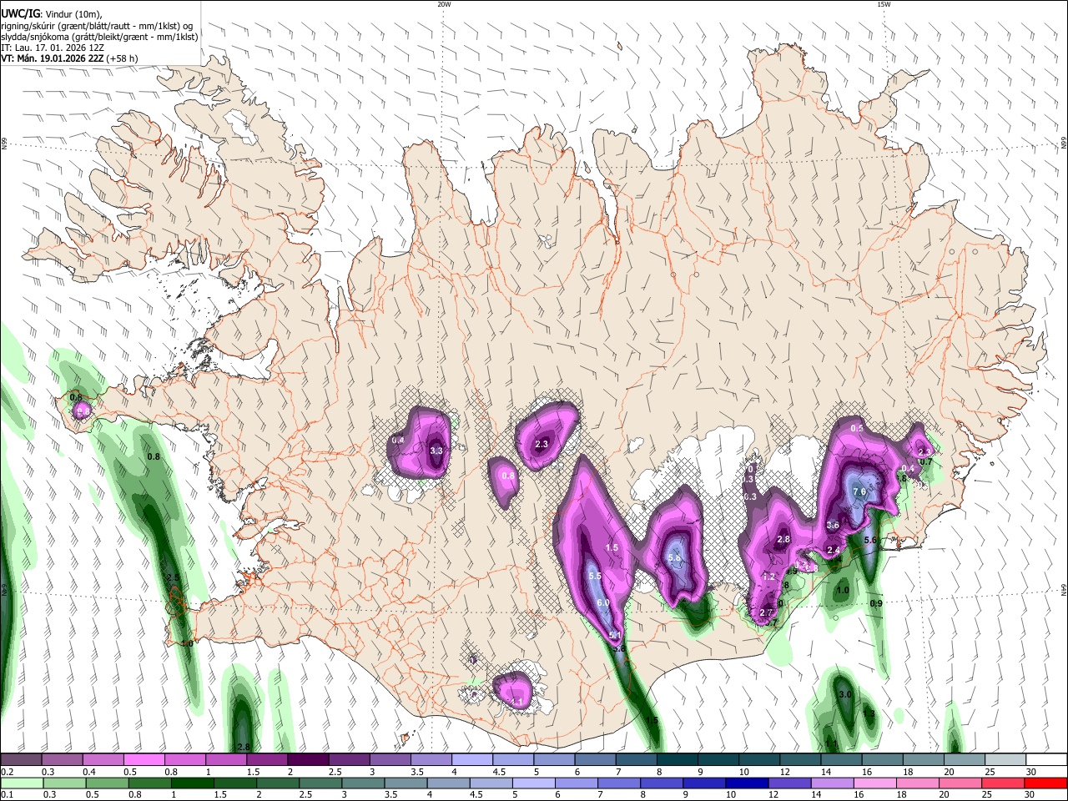Select the IT: Lau. 17. 01. 2026 12Z line
Image resolution: width=1068 pixels, height=801 pixels.
click(x=51, y=48)
